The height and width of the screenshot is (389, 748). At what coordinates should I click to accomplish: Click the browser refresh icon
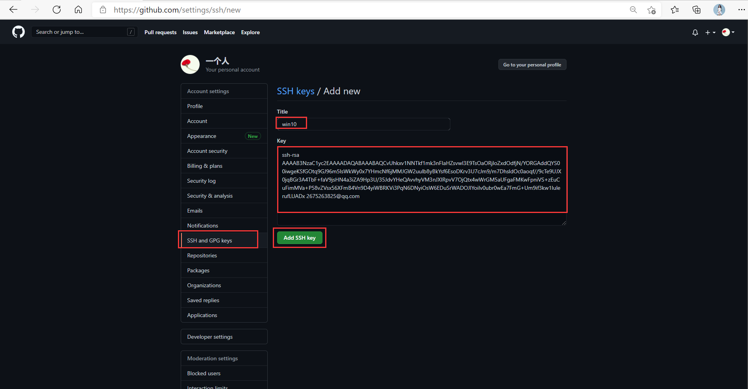coord(57,10)
